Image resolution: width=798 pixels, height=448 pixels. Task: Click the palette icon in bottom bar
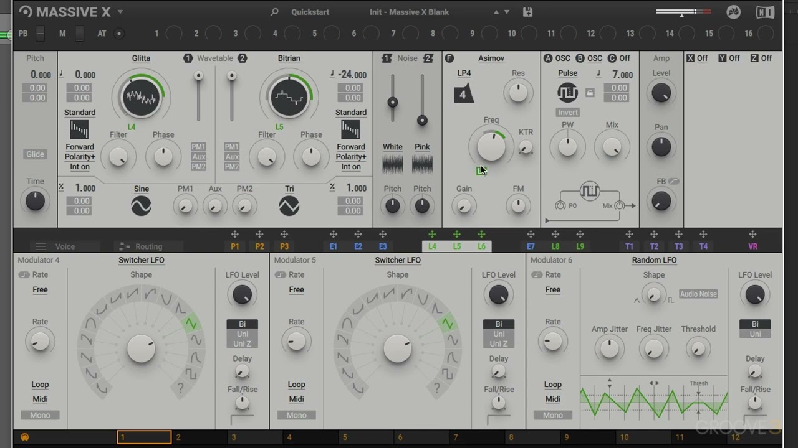pyautogui.click(x=25, y=437)
